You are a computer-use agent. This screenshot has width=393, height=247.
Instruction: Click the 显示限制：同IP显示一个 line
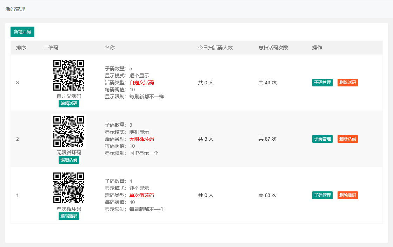pos(132,153)
